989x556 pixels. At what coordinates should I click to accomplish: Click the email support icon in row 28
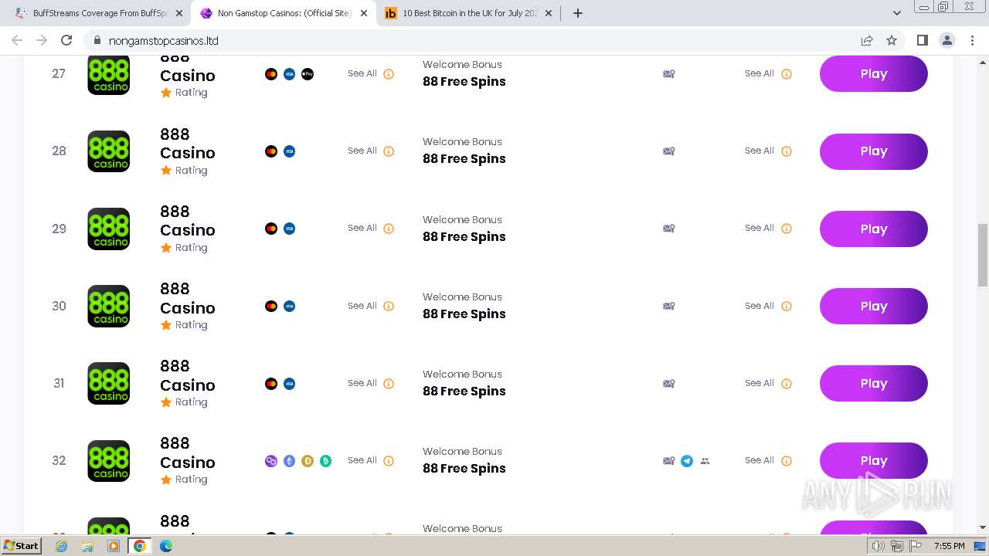pos(669,151)
